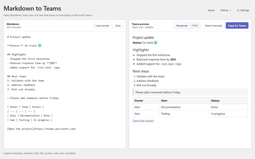Click the green checkmark emoji in the preview

point(156,43)
